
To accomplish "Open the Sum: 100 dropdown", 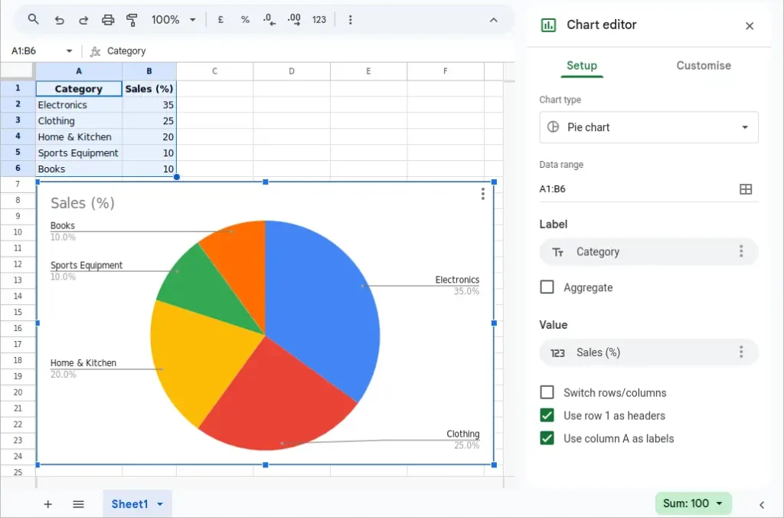I will point(693,503).
